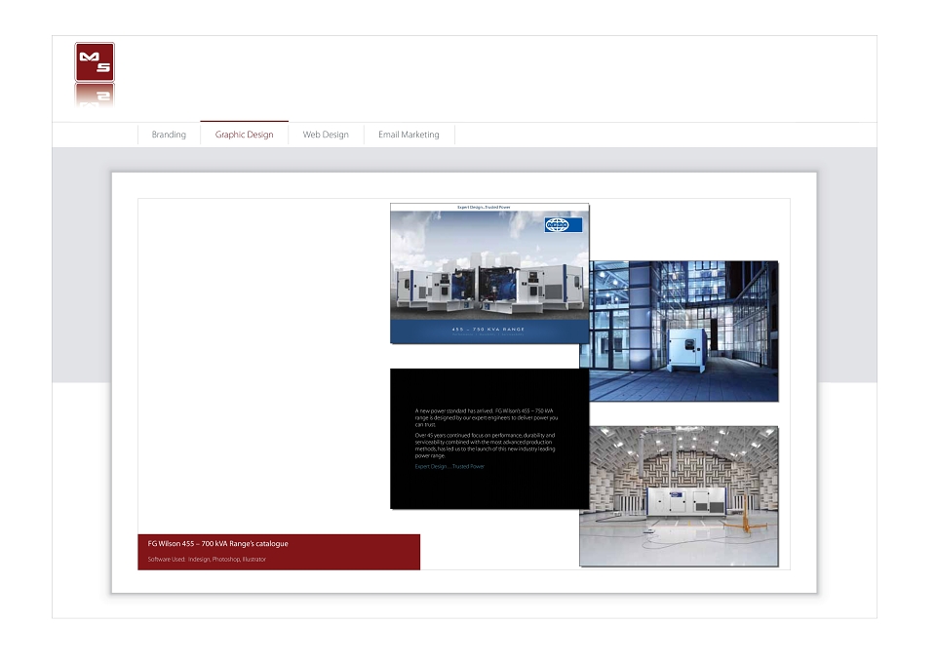This screenshot has height=662, width=936.
Task: Open the Branding tab
Action: click(169, 135)
